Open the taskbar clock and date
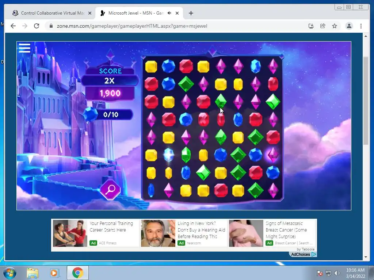 click(355, 273)
